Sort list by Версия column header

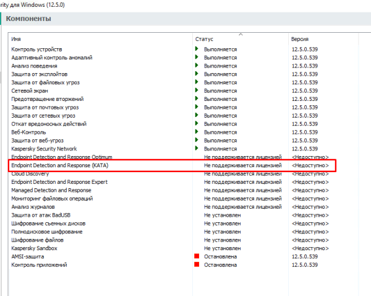(x=300, y=39)
